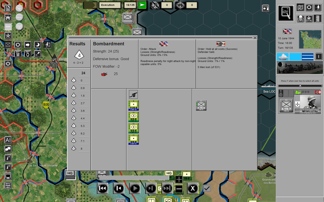Click the explosion combat icon
This screenshot has width=324, height=202.
tap(8, 18)
